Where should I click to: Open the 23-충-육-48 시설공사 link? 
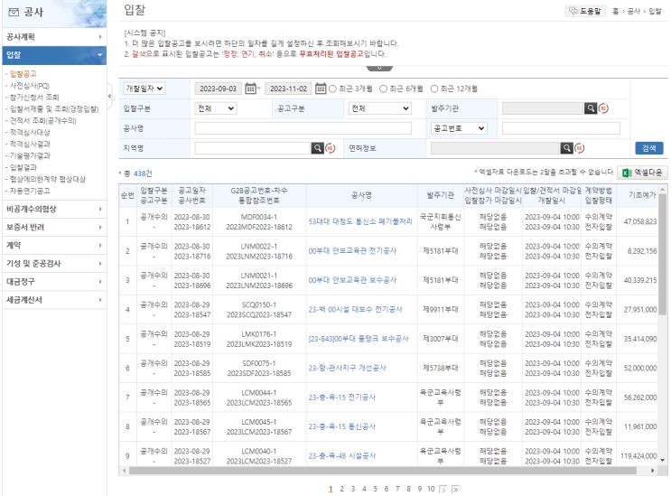(x=342, y=455)
